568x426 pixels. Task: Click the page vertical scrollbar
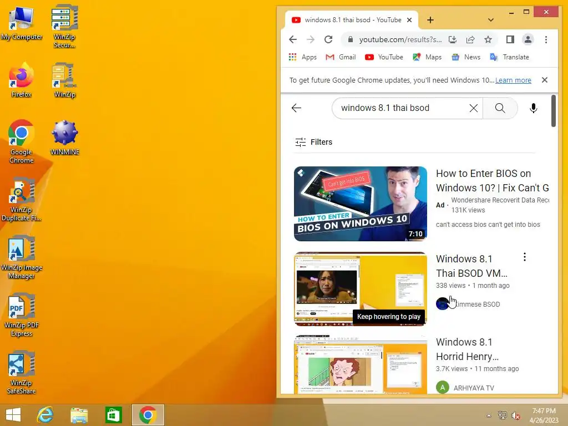[554, 111]
